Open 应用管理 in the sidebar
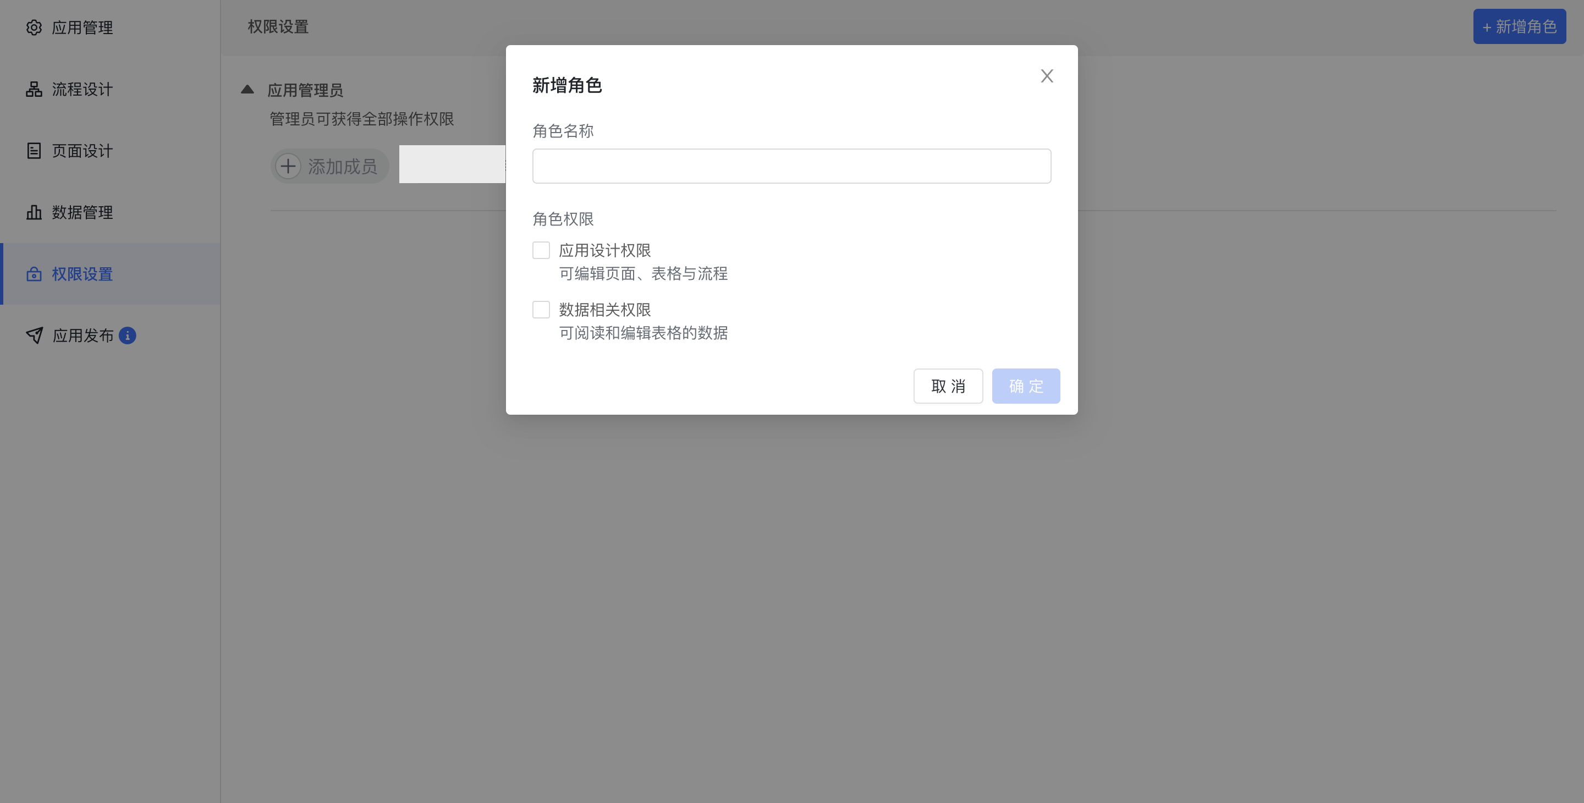 click(x=110, y=28)
